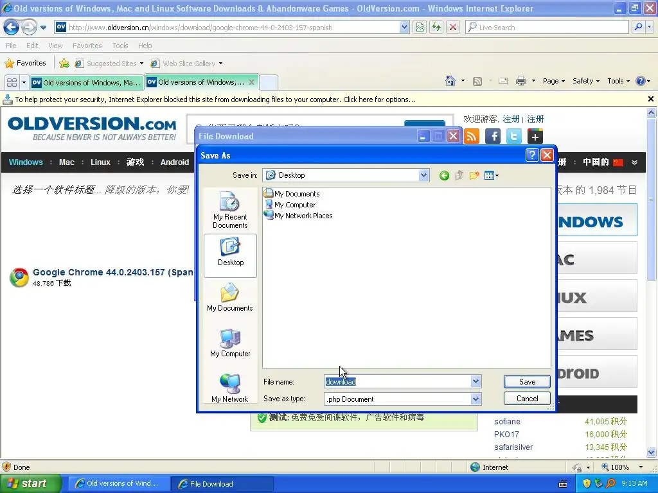The height and width of the screenshot is (493, 658).
Task: Click the Refresh page icon
Action: tap(436, 28)
